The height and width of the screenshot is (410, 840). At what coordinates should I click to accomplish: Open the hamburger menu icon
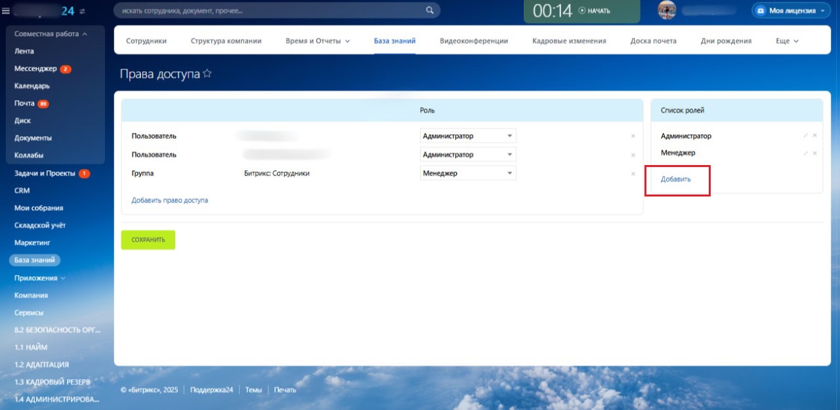point(6,10)
